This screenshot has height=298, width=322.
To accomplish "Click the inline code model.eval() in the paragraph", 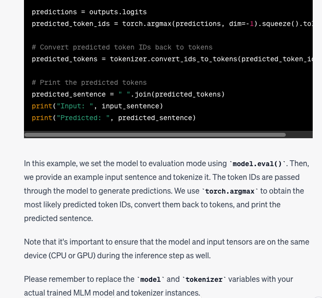I will coord(257,164).
